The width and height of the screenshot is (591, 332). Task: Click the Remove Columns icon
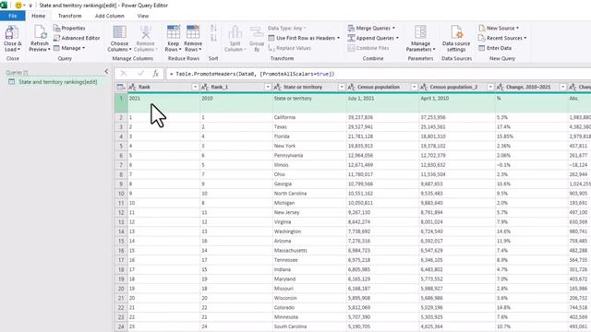coord(146,32)
